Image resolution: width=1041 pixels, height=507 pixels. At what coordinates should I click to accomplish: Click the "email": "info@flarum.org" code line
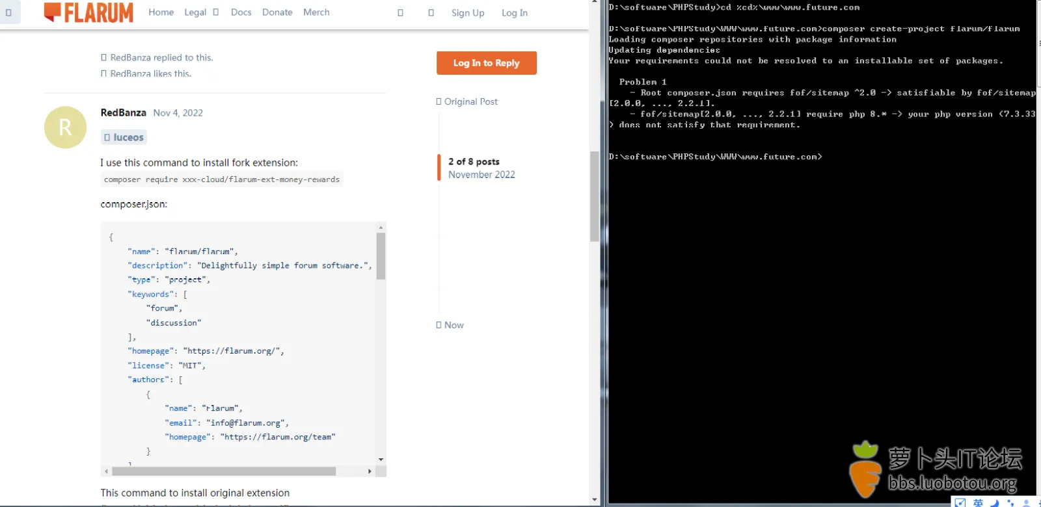226,422
